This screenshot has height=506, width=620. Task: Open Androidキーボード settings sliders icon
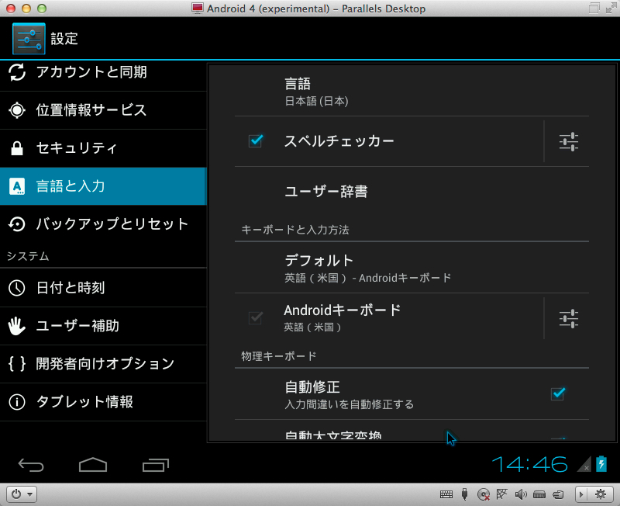click(x=569, y=319)
